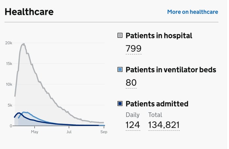
Task: Click the Patients in ventilator beds label
Action: [x=171, y=70]
